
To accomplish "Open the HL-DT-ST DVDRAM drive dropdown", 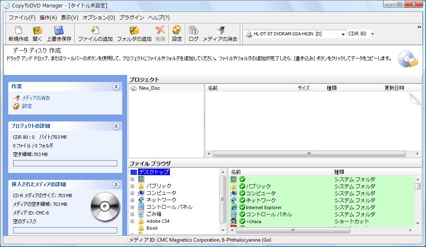I will coord(343,34).
